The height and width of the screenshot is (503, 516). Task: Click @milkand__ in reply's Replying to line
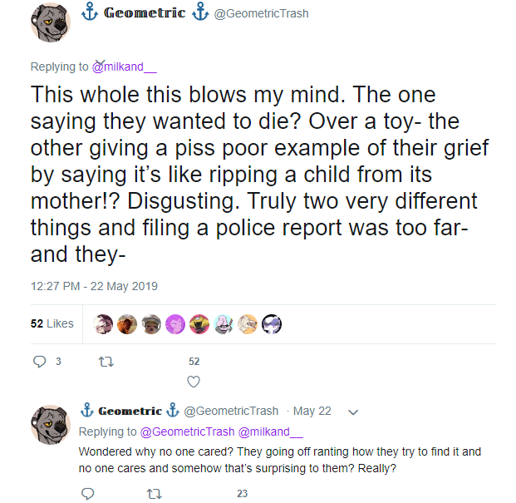coord(271,431)
